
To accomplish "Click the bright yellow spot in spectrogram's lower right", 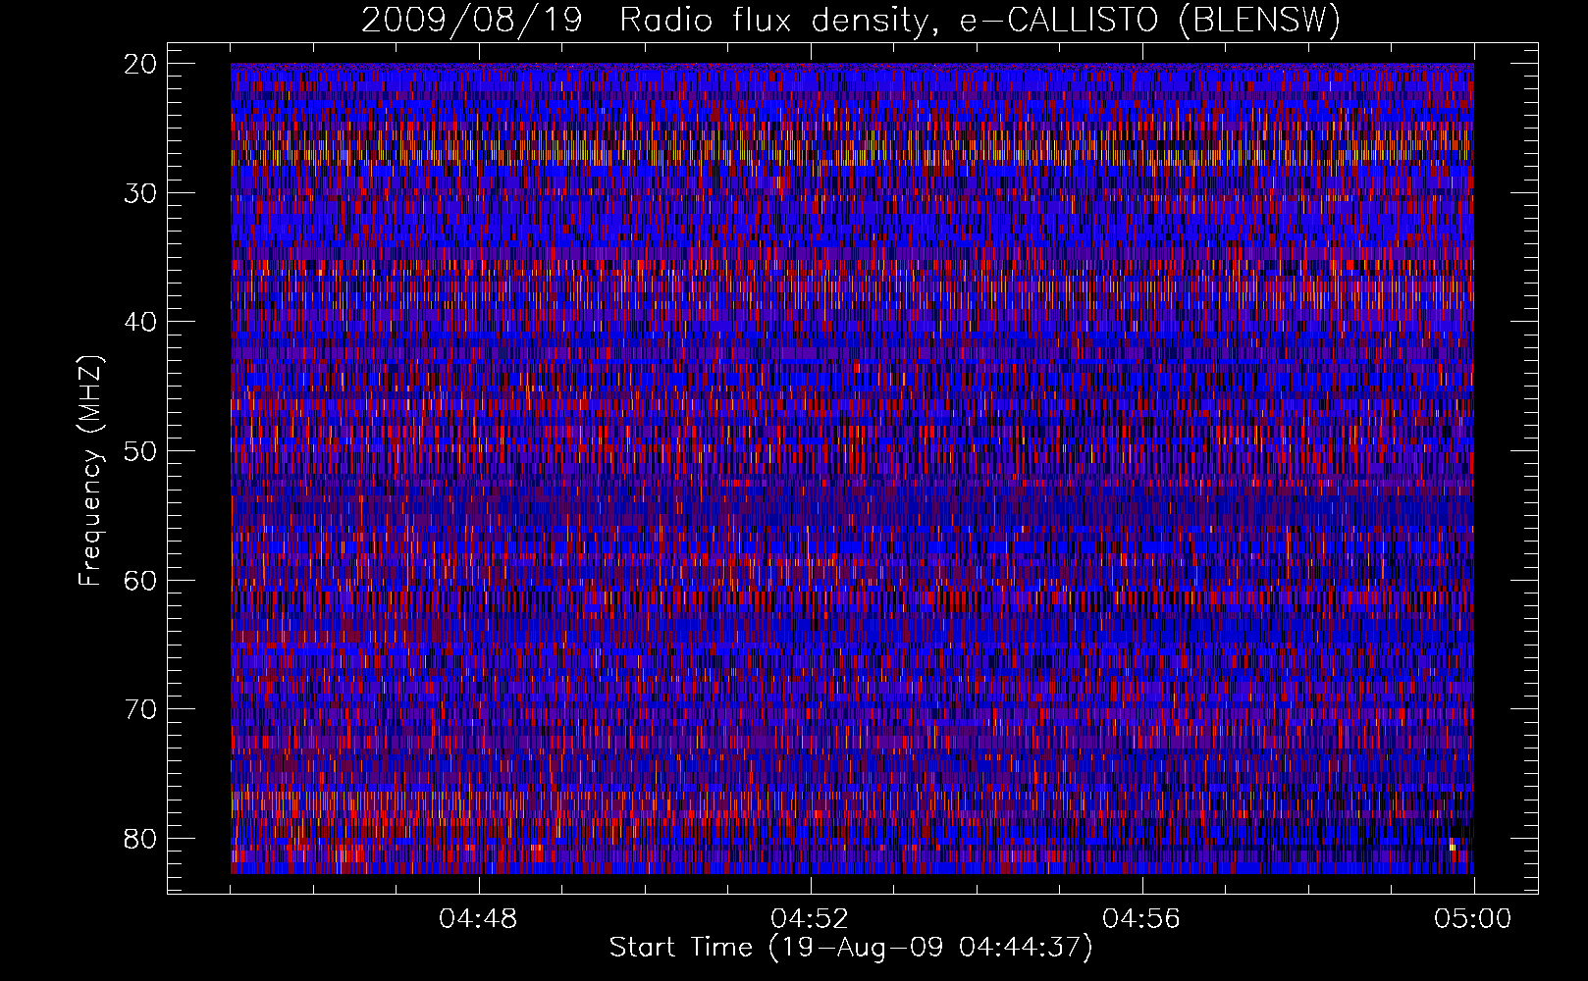I will tap(1453, 846).
